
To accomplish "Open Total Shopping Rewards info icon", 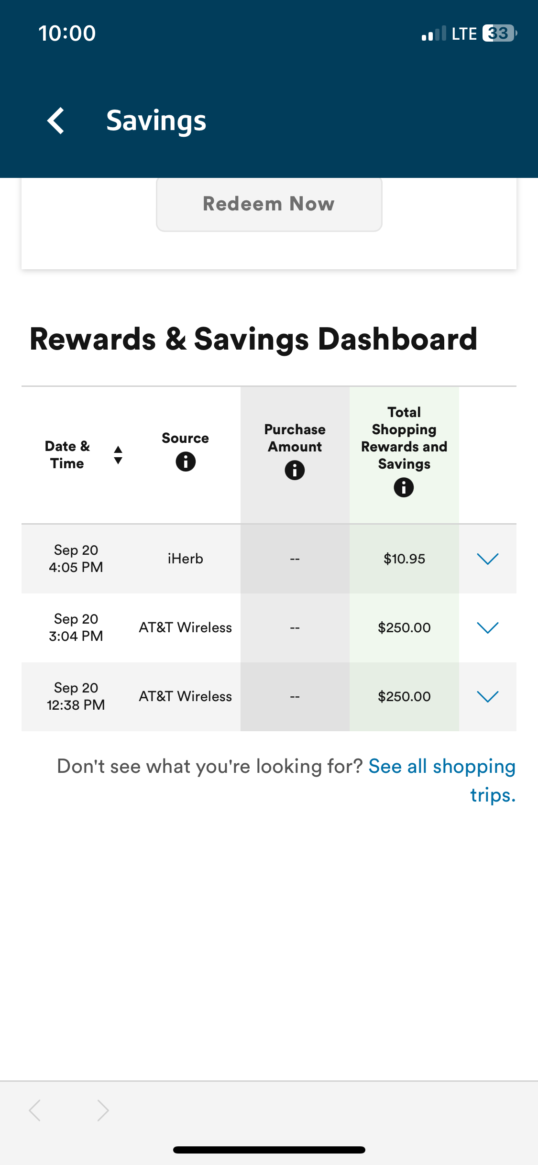I will coord(404,487).
